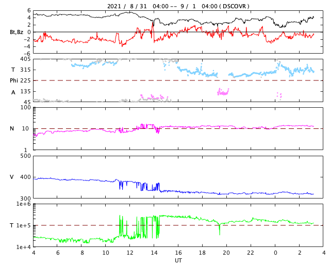The height and width of the screenshot is (264, 330).
Task: Click the '-4' tick on Bt,Bz axis
Action: click(x=27, y=46)
